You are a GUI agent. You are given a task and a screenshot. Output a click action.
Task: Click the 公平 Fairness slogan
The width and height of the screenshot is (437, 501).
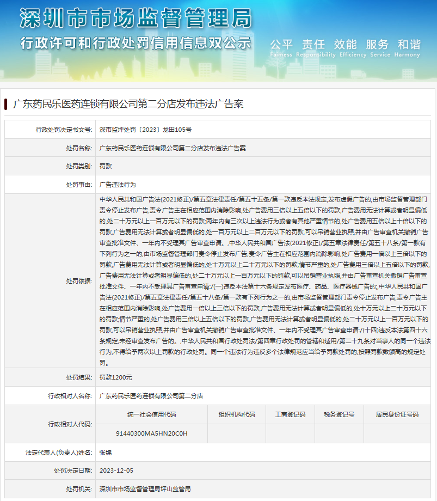click(x=281, y=48)
